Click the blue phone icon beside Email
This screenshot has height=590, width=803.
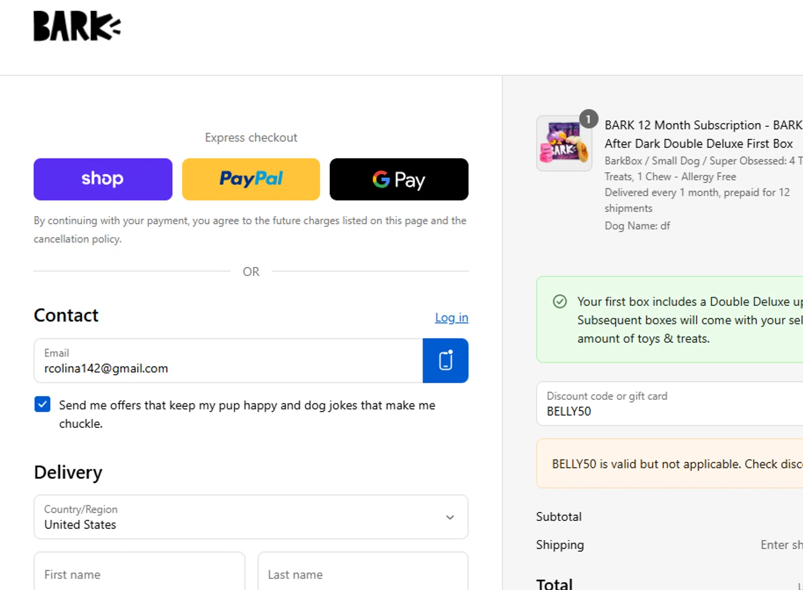coord(445,361)
